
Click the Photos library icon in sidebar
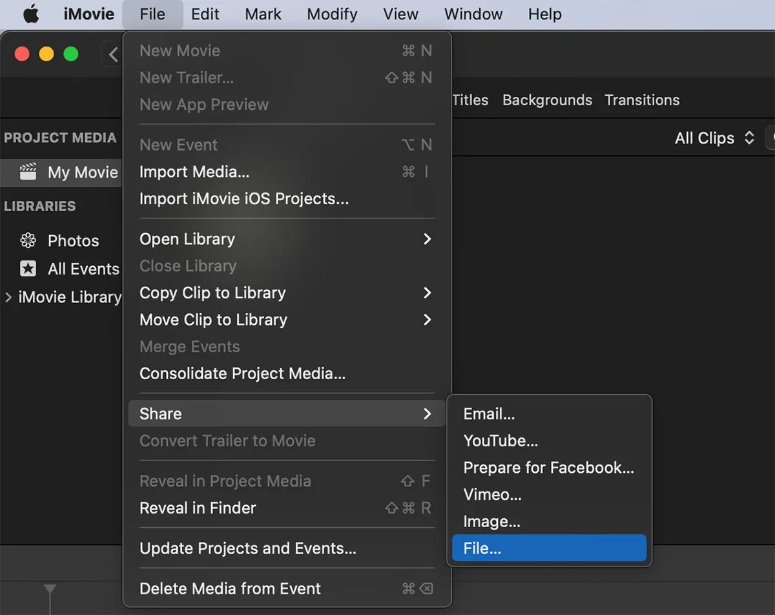pos(28,240)
